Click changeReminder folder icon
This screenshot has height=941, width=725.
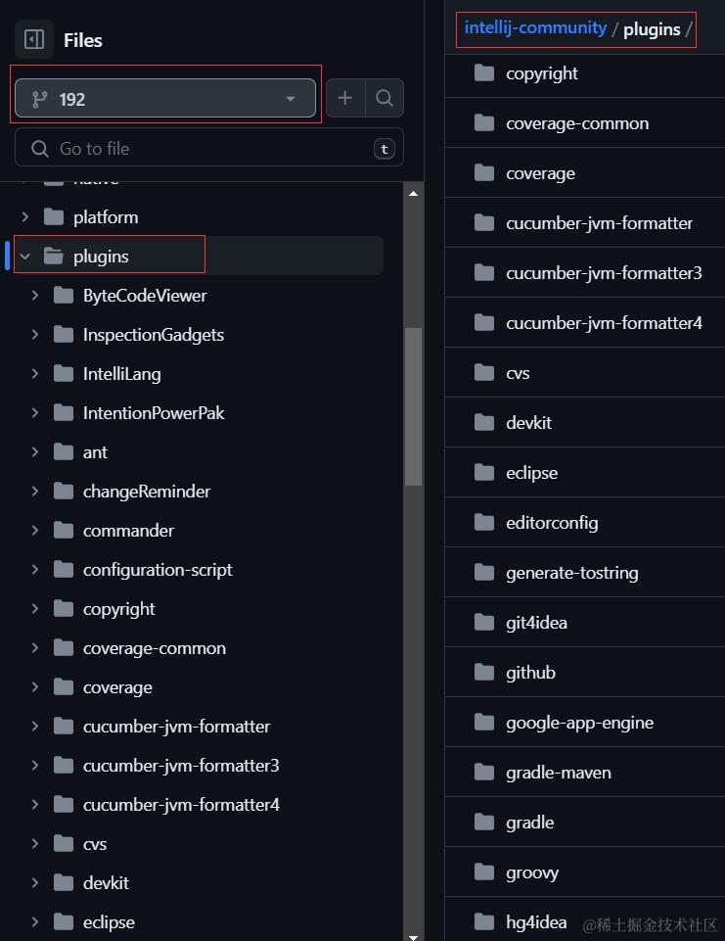pos(64,491)
